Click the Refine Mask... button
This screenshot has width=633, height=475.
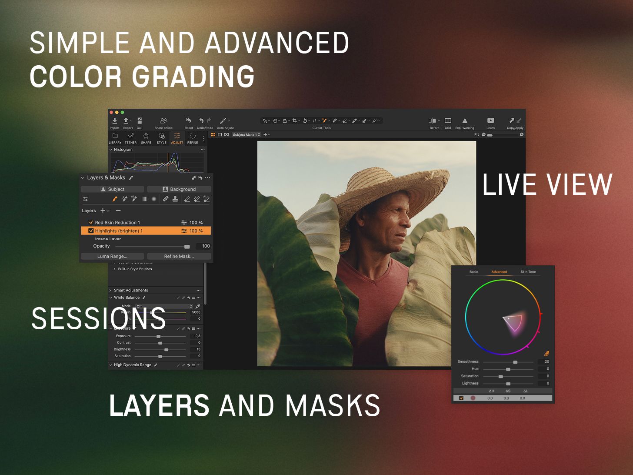pyautogui.click(x=179, y=256)
